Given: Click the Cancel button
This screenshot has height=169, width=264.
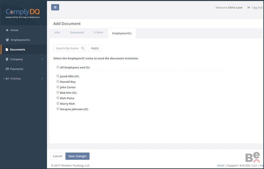Looking at the screenshot, I should pyautogui.click(x=57, y=156).
